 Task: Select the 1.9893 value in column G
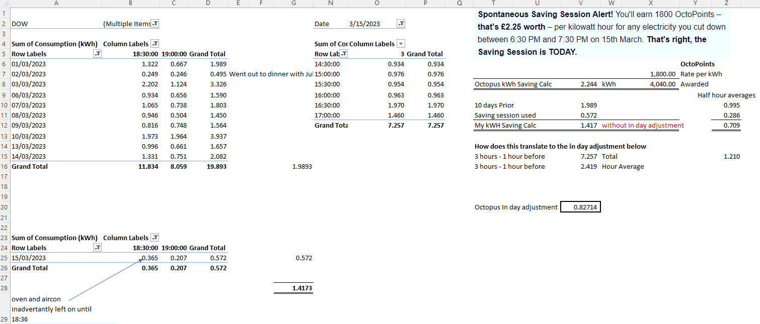[302, 166]
